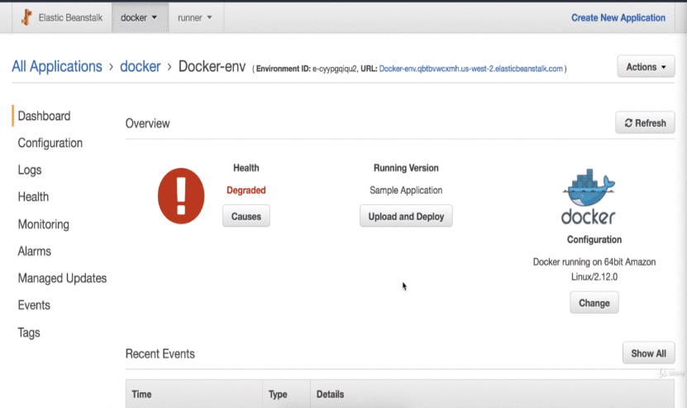The height and width of the screenshot is (408, 687).
Task: Click the Running Version label
Action: [406, 168]
